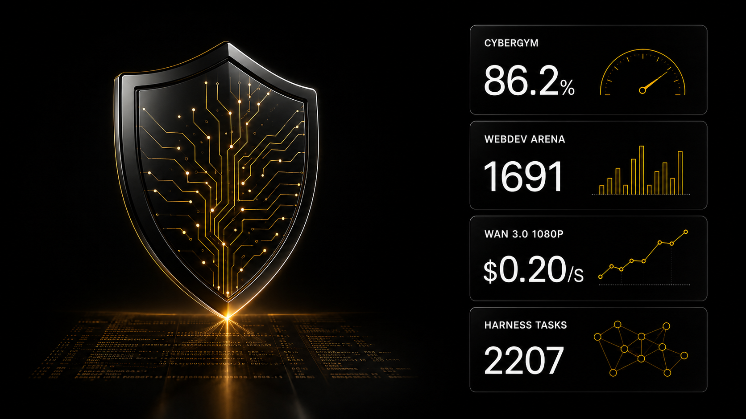Click the CyberGym gauge icon
This screenshot has width=746, height=419.
click(x=642, y=72)
